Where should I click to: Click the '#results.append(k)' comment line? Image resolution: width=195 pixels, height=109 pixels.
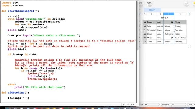(42, 79)
